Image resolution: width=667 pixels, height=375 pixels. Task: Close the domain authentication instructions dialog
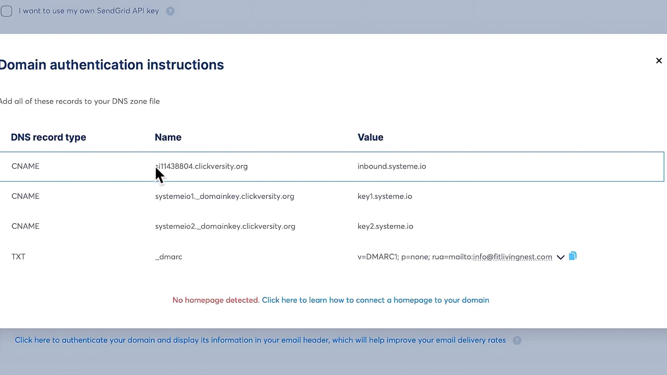(659, 61)
